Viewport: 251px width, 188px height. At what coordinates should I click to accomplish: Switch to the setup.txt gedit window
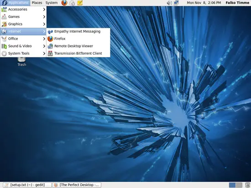(27, 185)
